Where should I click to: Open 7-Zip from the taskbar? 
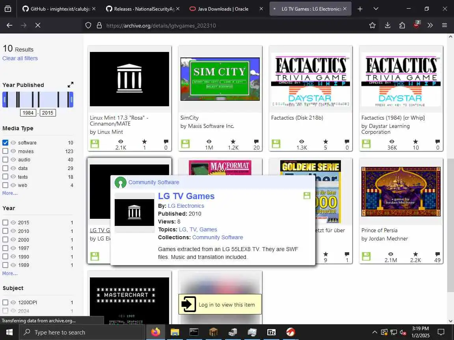(271, 332)
